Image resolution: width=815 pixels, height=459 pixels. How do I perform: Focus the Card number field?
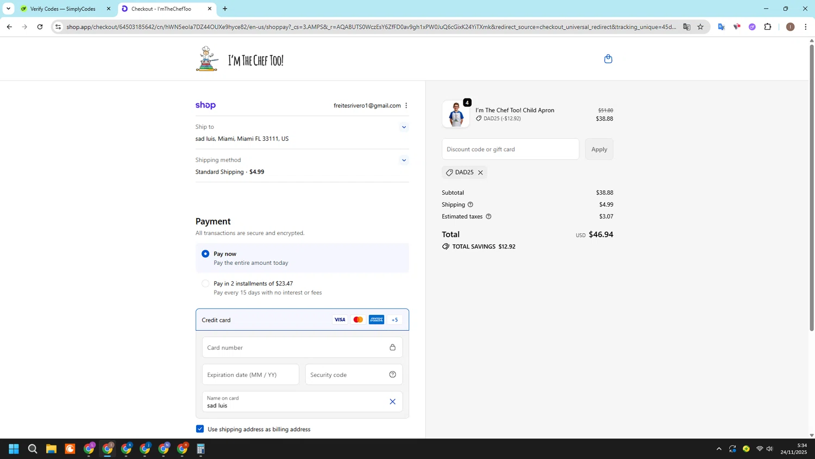tap(302, 347)
